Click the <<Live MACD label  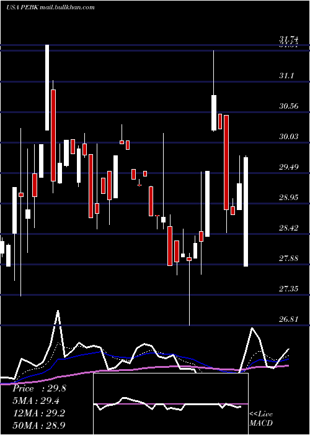(261, 419)
